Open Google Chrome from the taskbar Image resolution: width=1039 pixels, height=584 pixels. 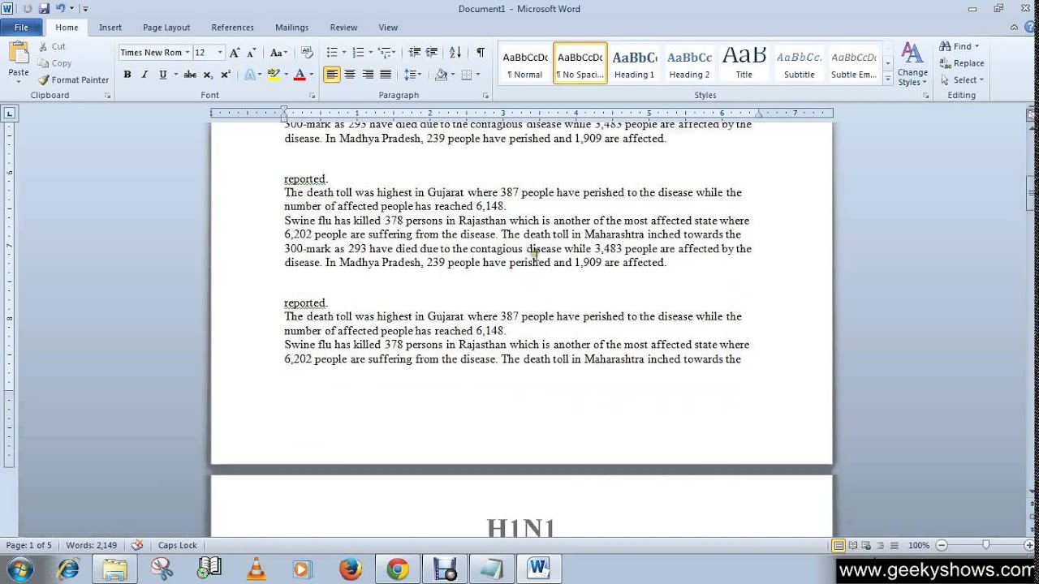tap(398, 569)
